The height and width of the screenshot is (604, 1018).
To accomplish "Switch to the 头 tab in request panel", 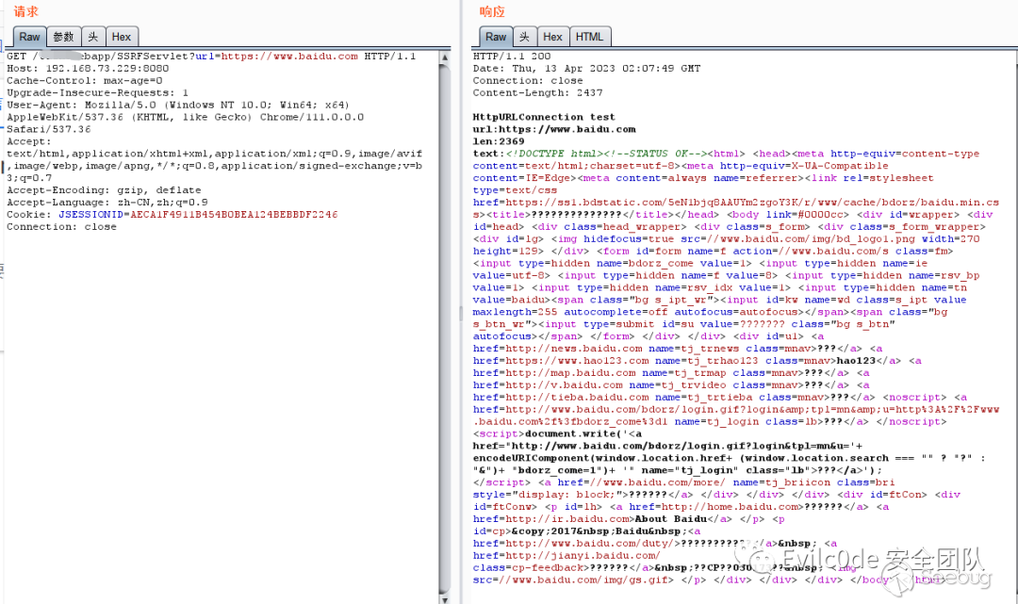I will coord(92,37).
